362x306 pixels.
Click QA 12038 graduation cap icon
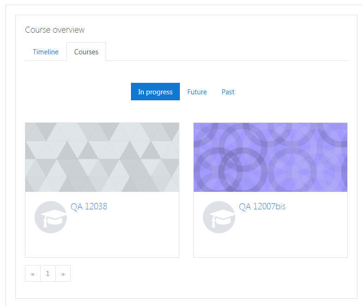(51, 217)
